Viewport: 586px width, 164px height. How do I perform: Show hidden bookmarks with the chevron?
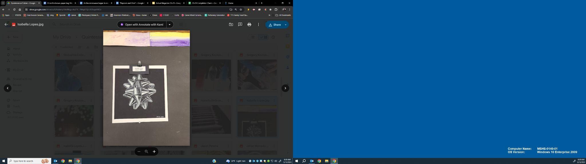[x=269, y=15]
